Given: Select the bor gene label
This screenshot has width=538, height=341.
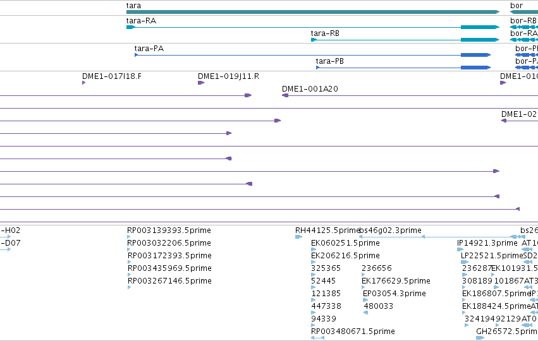Looking at the screenshot, I should (517, 6).
